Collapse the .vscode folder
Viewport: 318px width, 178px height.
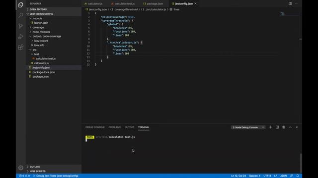coord(54,18)
